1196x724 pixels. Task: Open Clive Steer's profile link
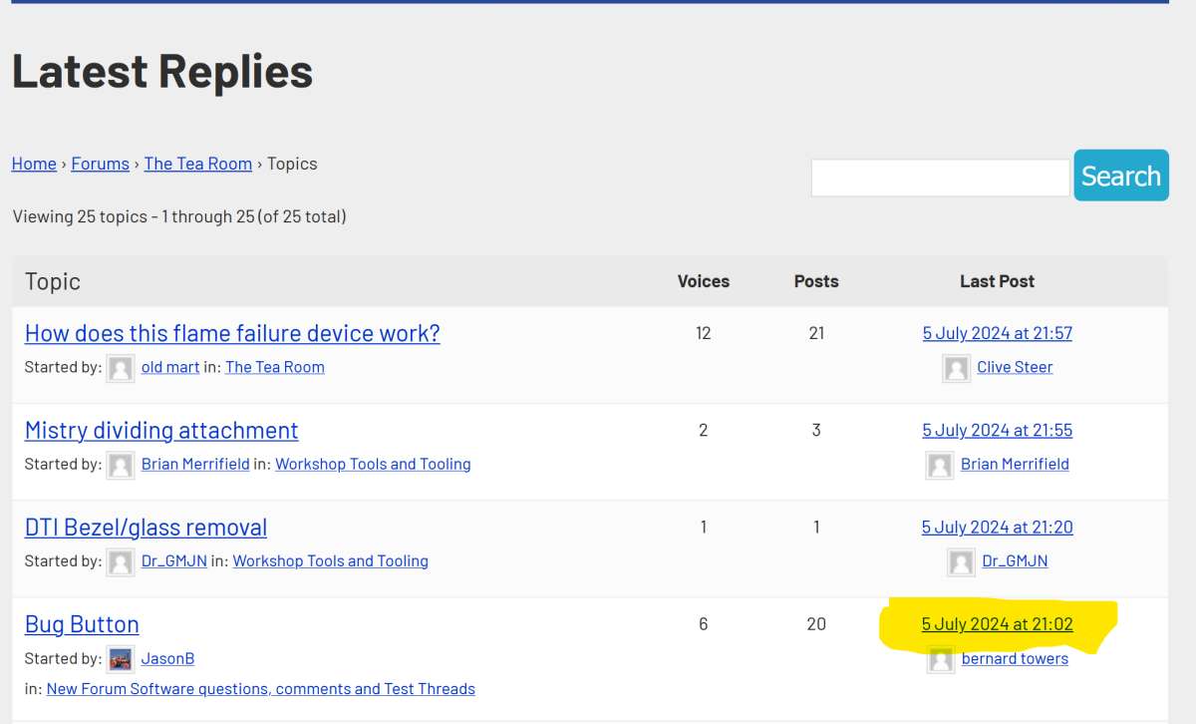[x=1015, y=367]
